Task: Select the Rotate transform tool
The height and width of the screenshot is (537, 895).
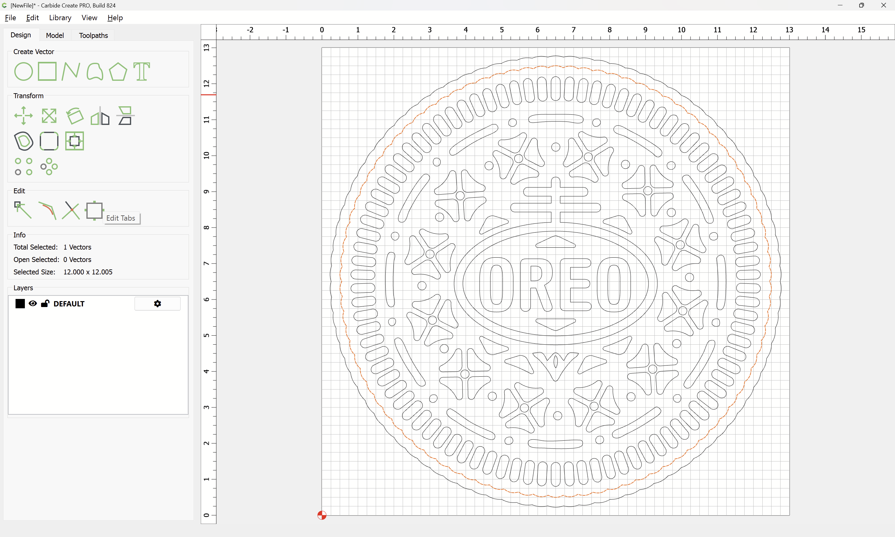Action: pyautogui.click(x=75, y=116)
